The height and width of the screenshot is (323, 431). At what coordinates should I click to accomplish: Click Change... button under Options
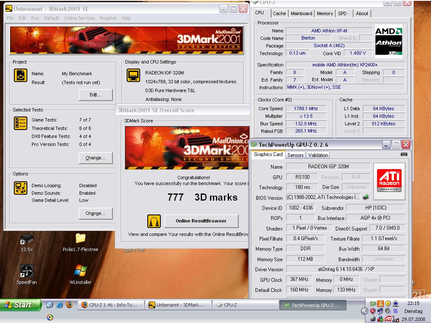point(96,213)
